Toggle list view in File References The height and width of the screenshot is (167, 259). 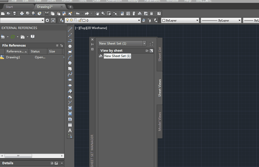(x=57, y=46)
